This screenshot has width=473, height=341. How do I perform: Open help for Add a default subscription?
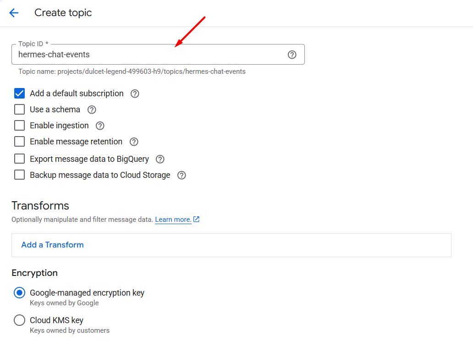[x=135, y=94]
